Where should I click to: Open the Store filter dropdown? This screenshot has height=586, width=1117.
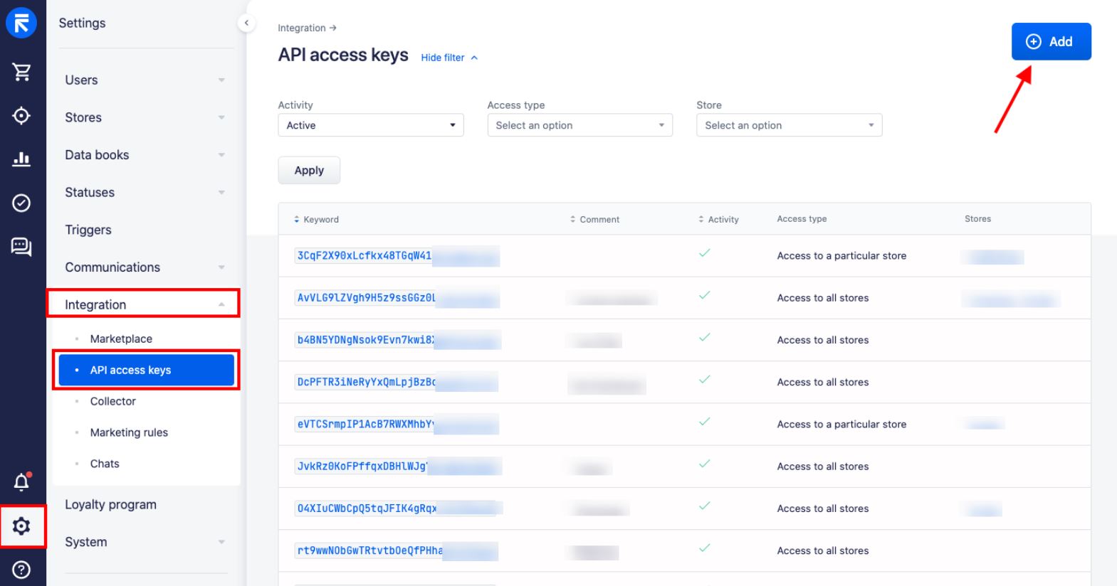click(789, 125)
